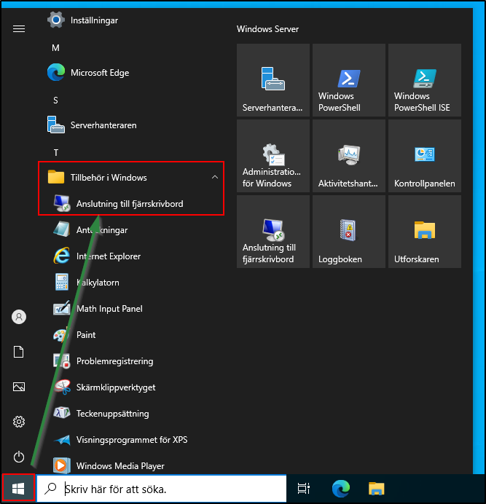Image resolution: width=486 pixels, height=504 pixels.
Task: Collapse the Tillbehör i Windows folder
Action: pos(130,178)
